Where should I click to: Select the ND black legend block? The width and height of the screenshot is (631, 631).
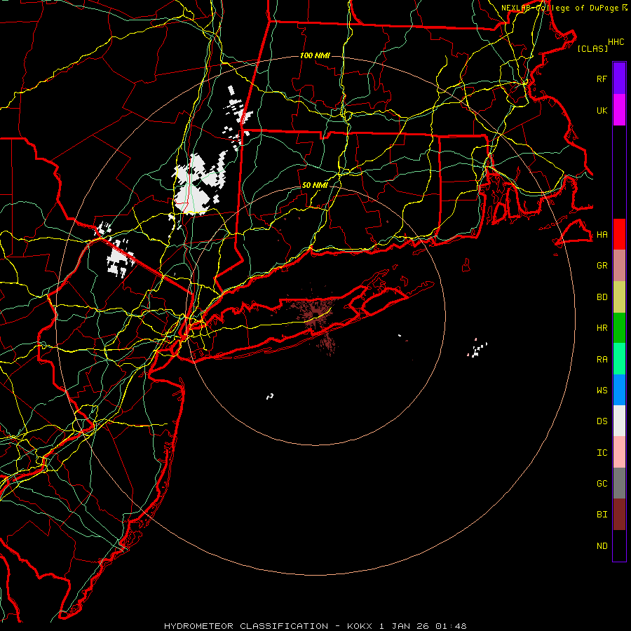click(619, 545)
